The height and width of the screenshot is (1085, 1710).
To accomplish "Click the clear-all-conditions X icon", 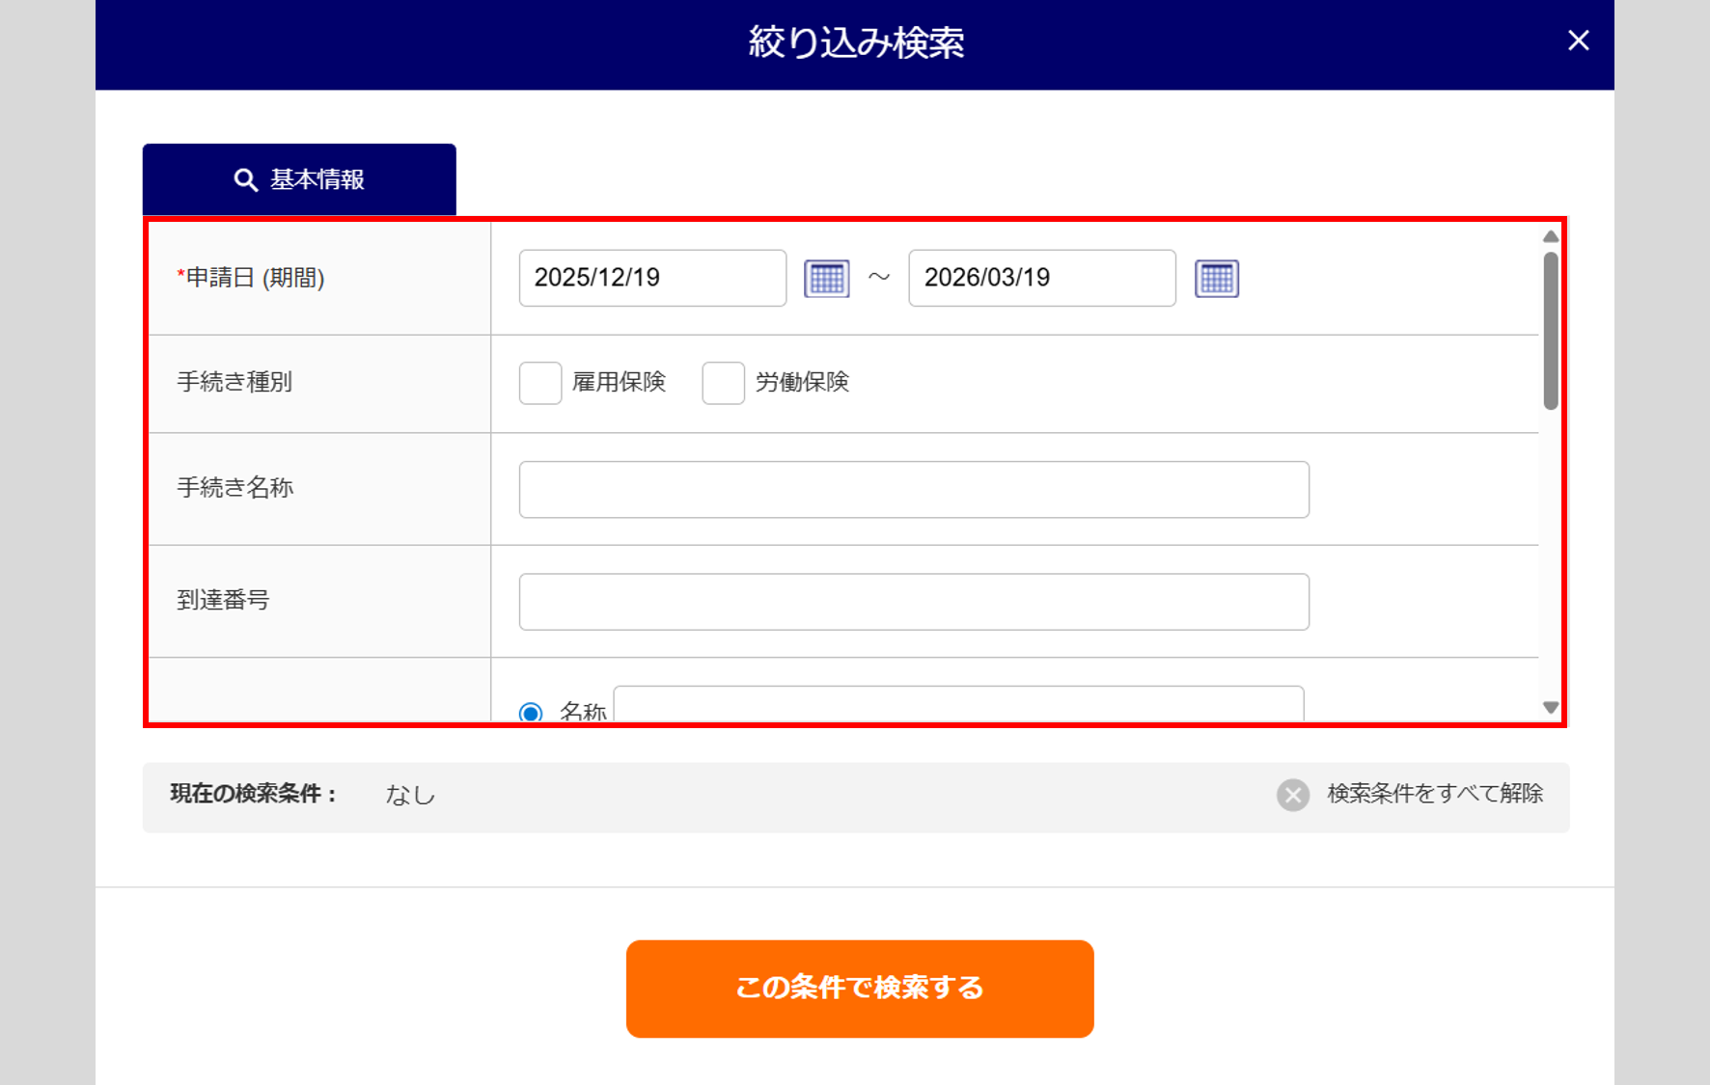I will (x=1292, y=795).
